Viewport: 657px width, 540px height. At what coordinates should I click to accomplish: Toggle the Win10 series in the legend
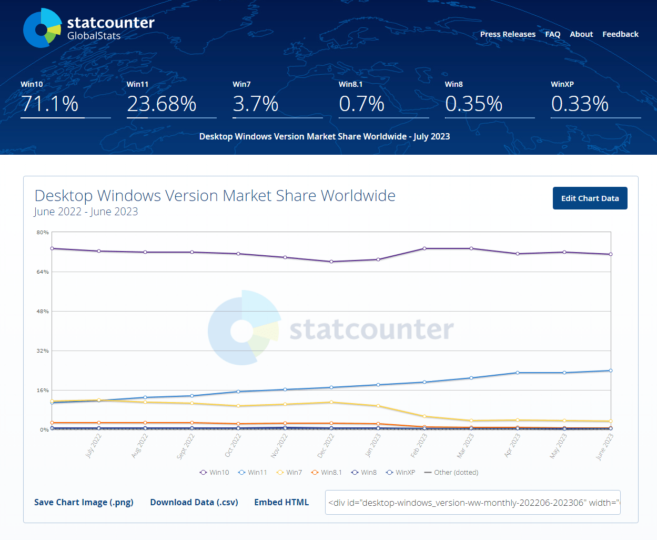[202, 472]
